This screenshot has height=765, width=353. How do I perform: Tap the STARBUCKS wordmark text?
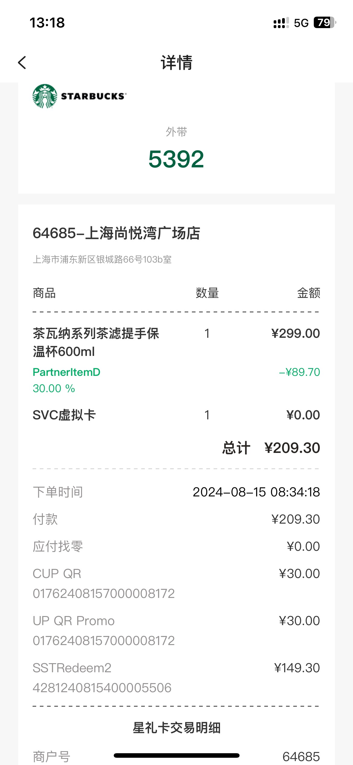[x=94, y=96]
